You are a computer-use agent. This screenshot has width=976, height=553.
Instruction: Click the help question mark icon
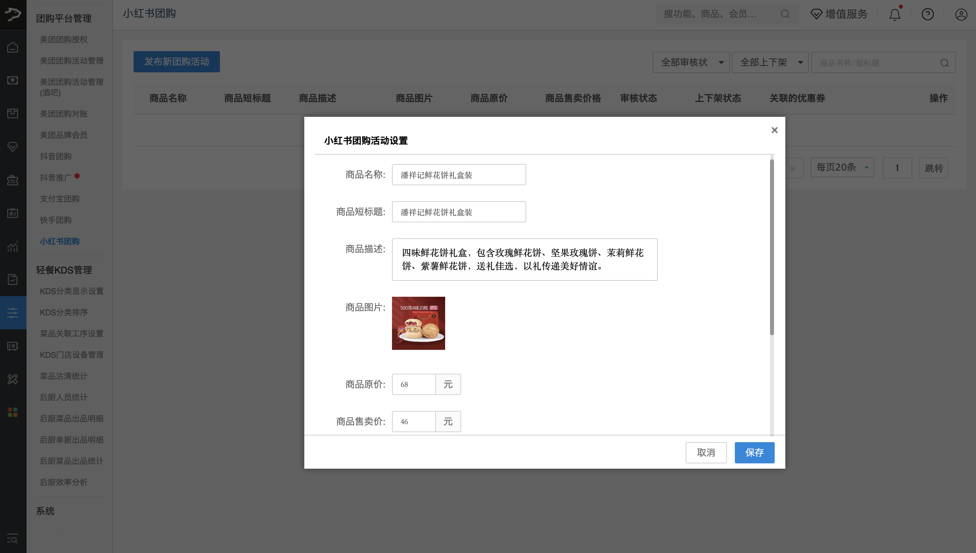[927, 14]
